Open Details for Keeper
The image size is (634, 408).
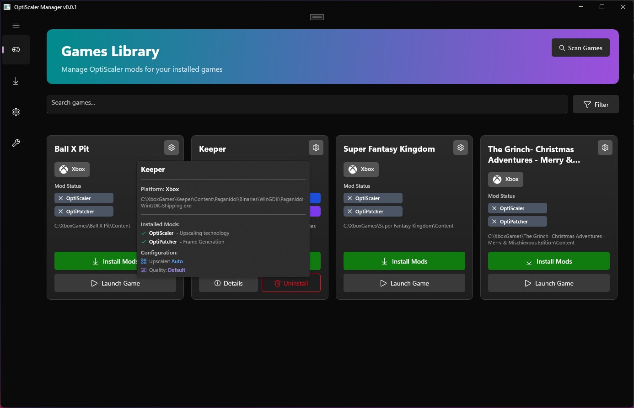click(228, 283)
